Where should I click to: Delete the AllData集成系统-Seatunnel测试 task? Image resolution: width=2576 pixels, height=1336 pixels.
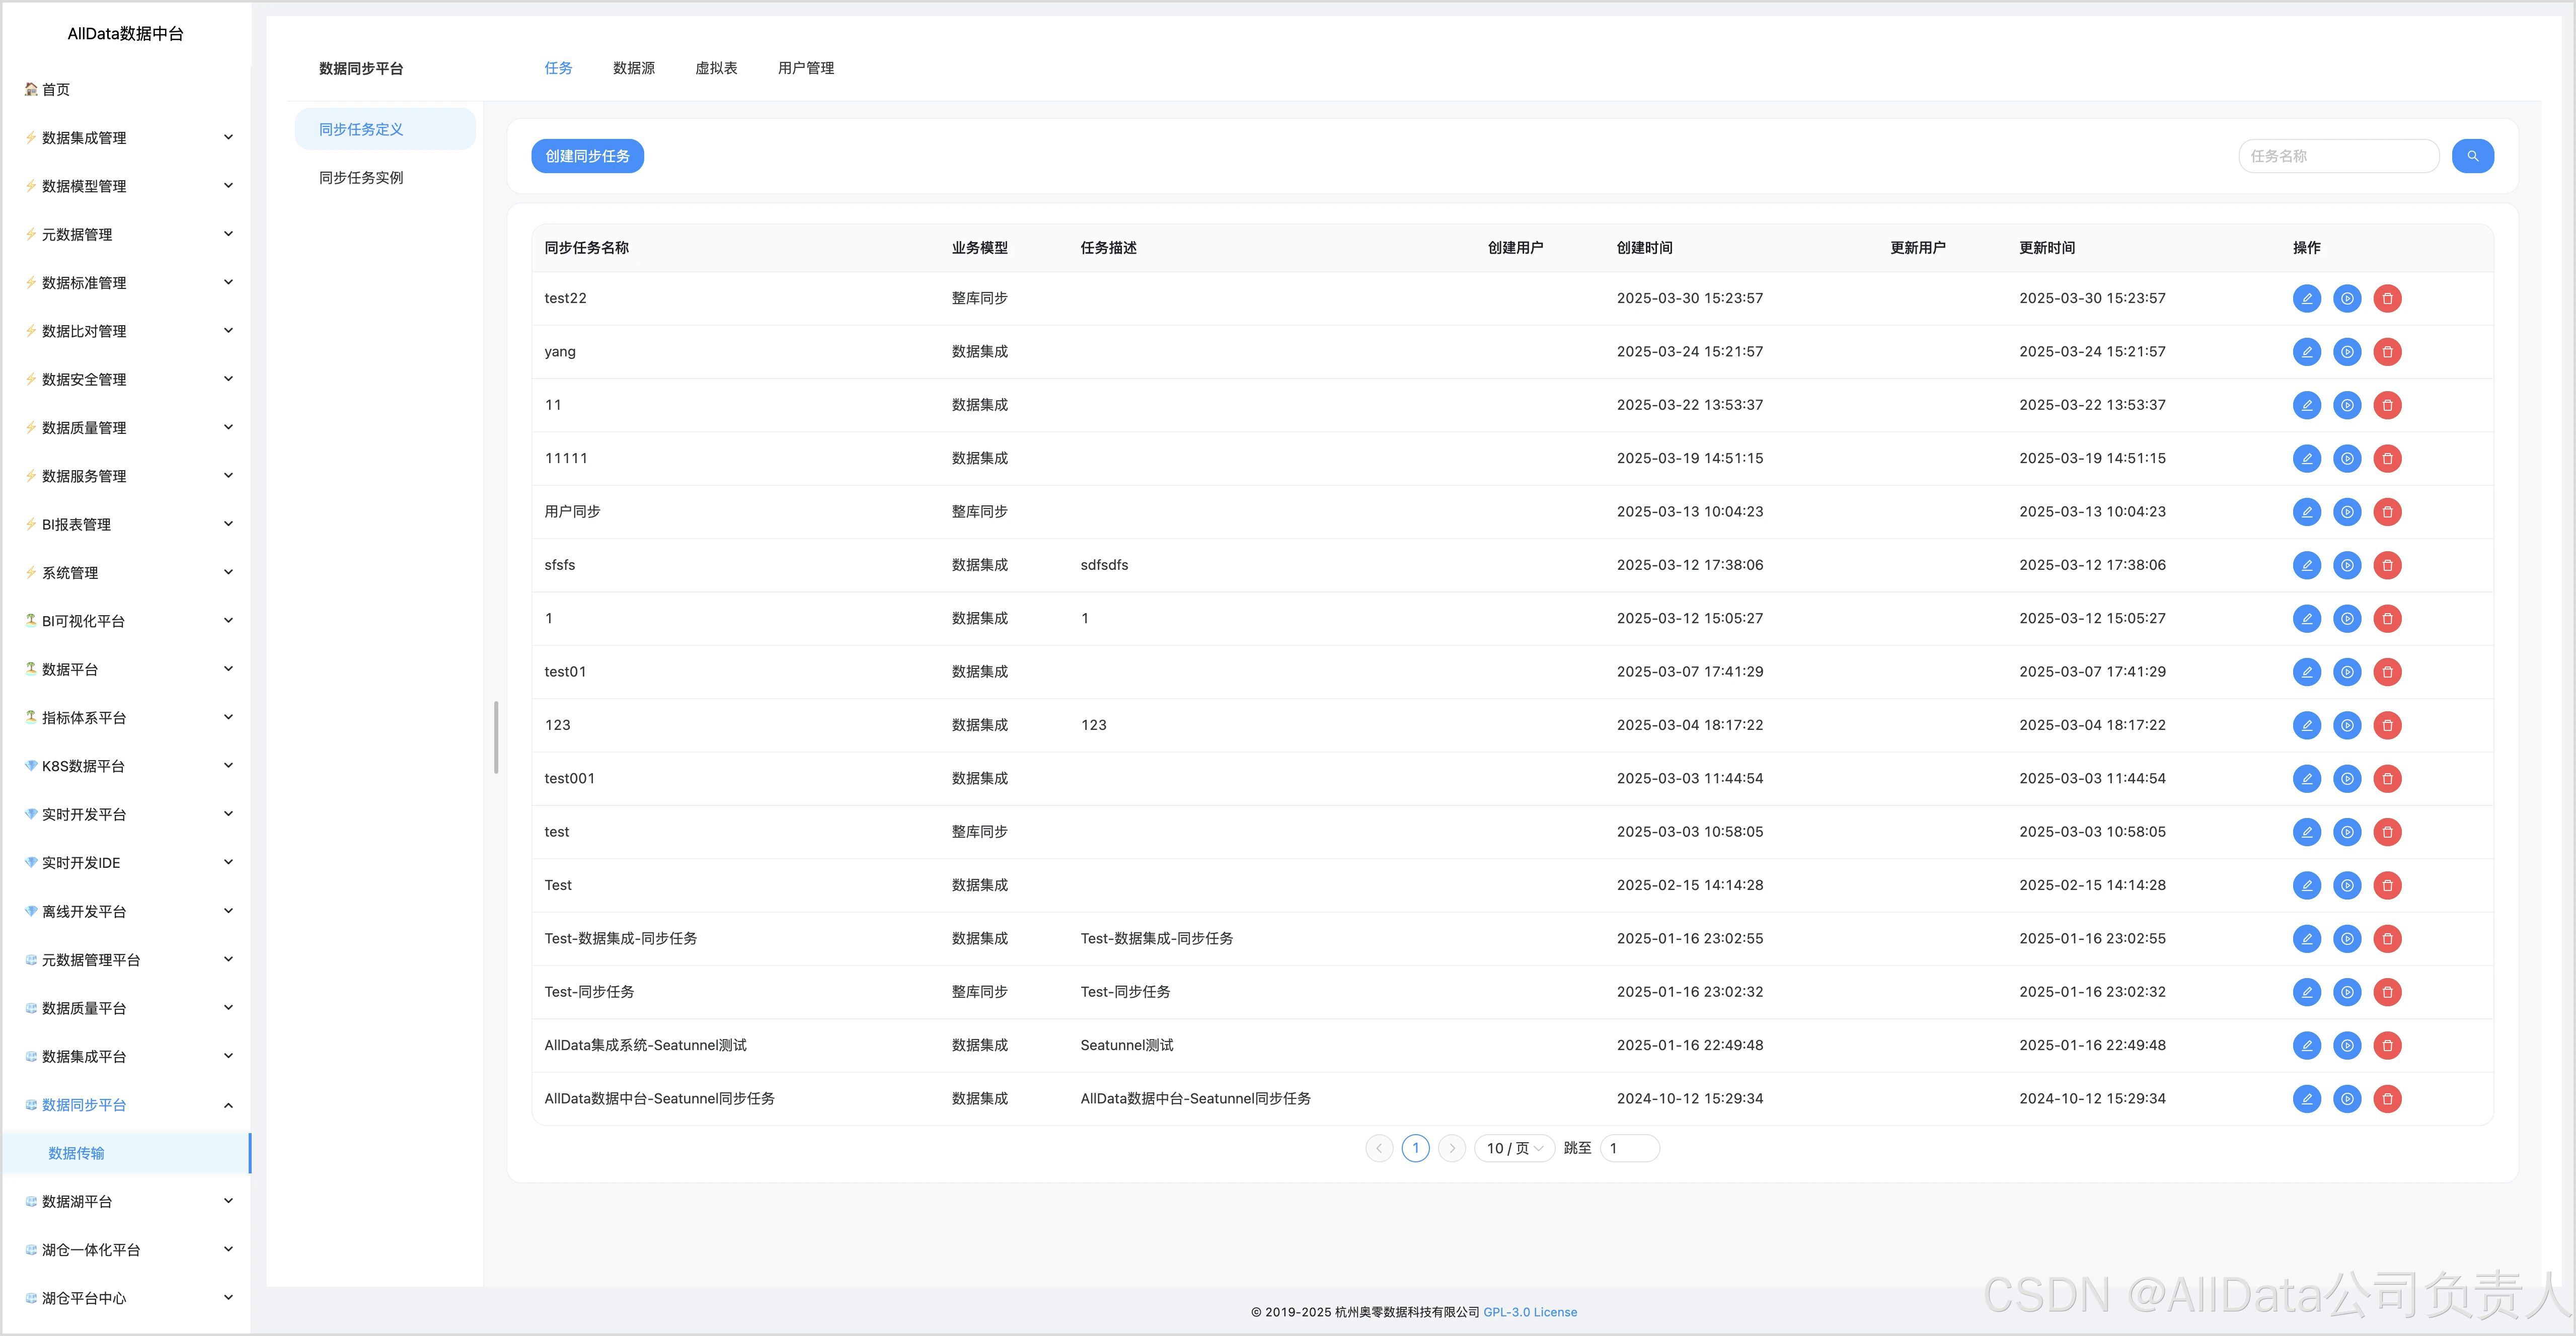pos(2387,1045)
